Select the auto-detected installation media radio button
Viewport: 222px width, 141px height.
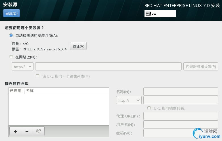point(11,35)
